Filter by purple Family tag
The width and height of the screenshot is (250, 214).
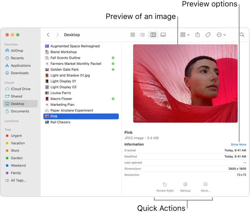pos(21,173)
